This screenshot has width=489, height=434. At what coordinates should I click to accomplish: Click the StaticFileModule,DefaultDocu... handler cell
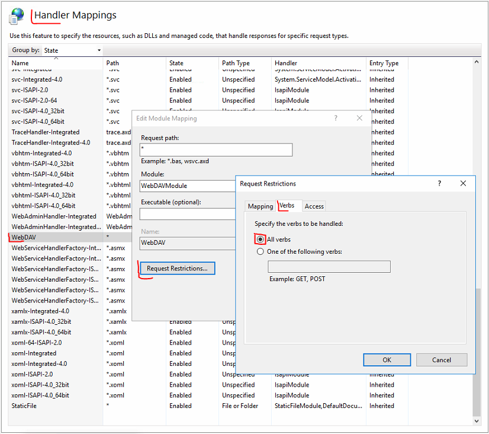(x=318, y=406)
